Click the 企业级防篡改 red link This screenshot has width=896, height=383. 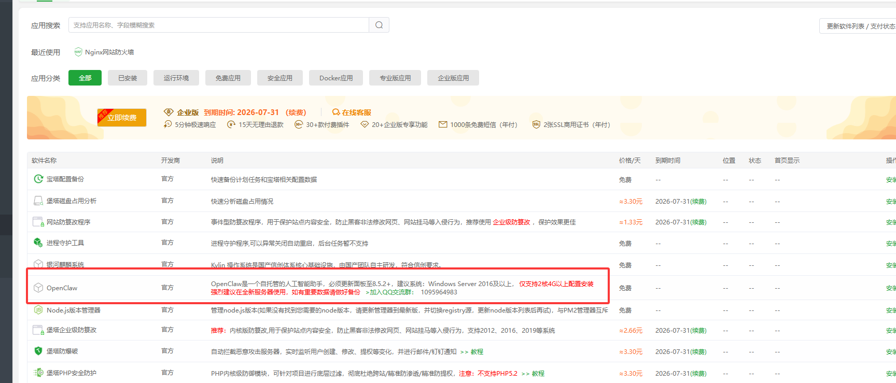pyautogui.click(x=511, y=222)
